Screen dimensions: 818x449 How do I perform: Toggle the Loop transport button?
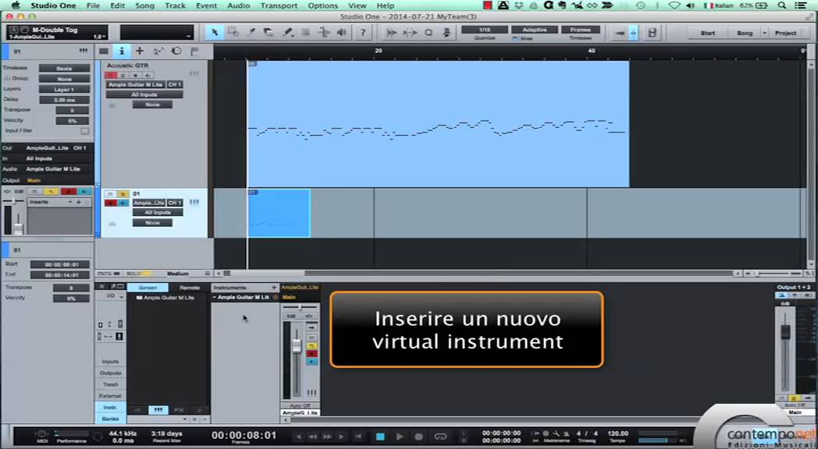[x=441, y=437]
